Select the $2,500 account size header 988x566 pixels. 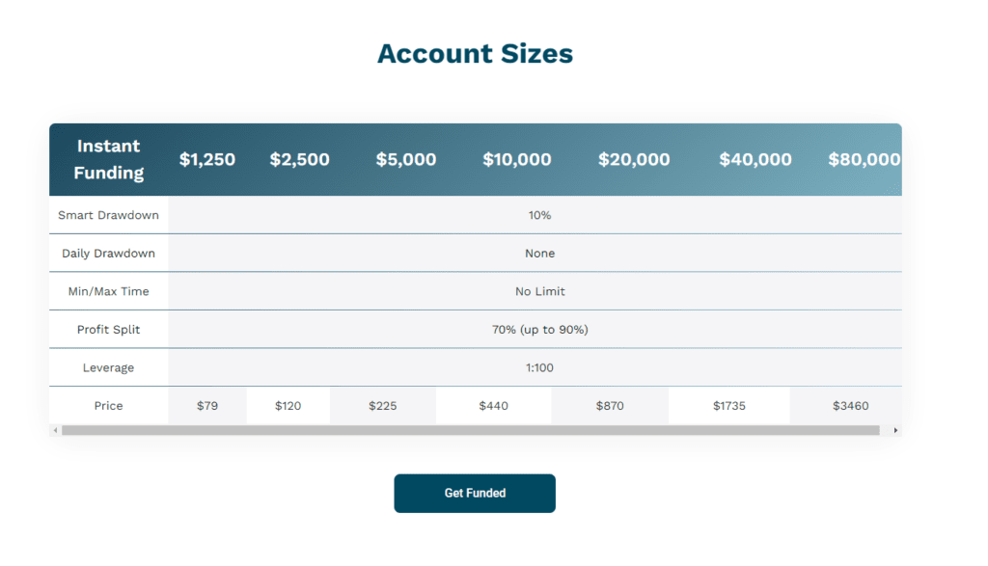(299, 159)
